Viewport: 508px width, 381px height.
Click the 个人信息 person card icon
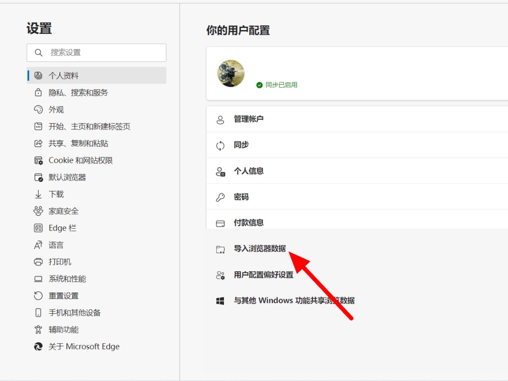coord(221,172)
